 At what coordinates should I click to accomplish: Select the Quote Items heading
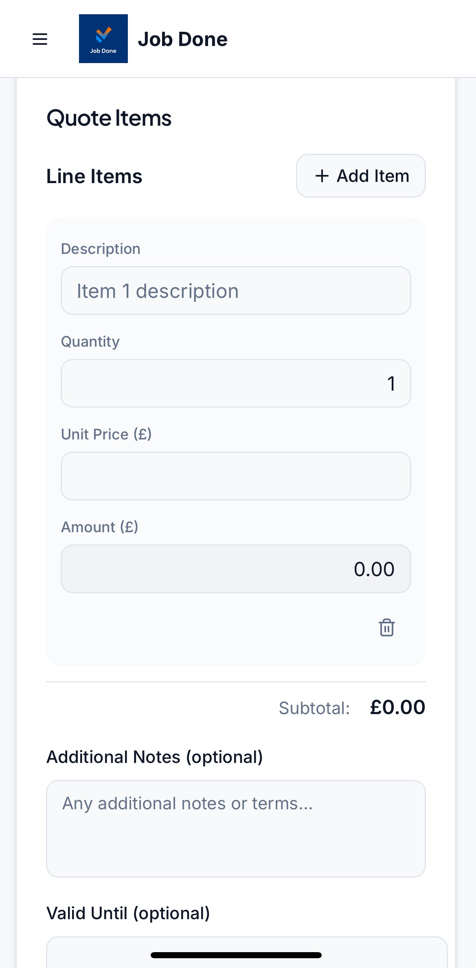coord(109,118)
